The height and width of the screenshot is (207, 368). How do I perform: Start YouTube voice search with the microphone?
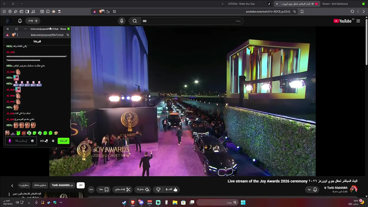click(x=122, y=21)
